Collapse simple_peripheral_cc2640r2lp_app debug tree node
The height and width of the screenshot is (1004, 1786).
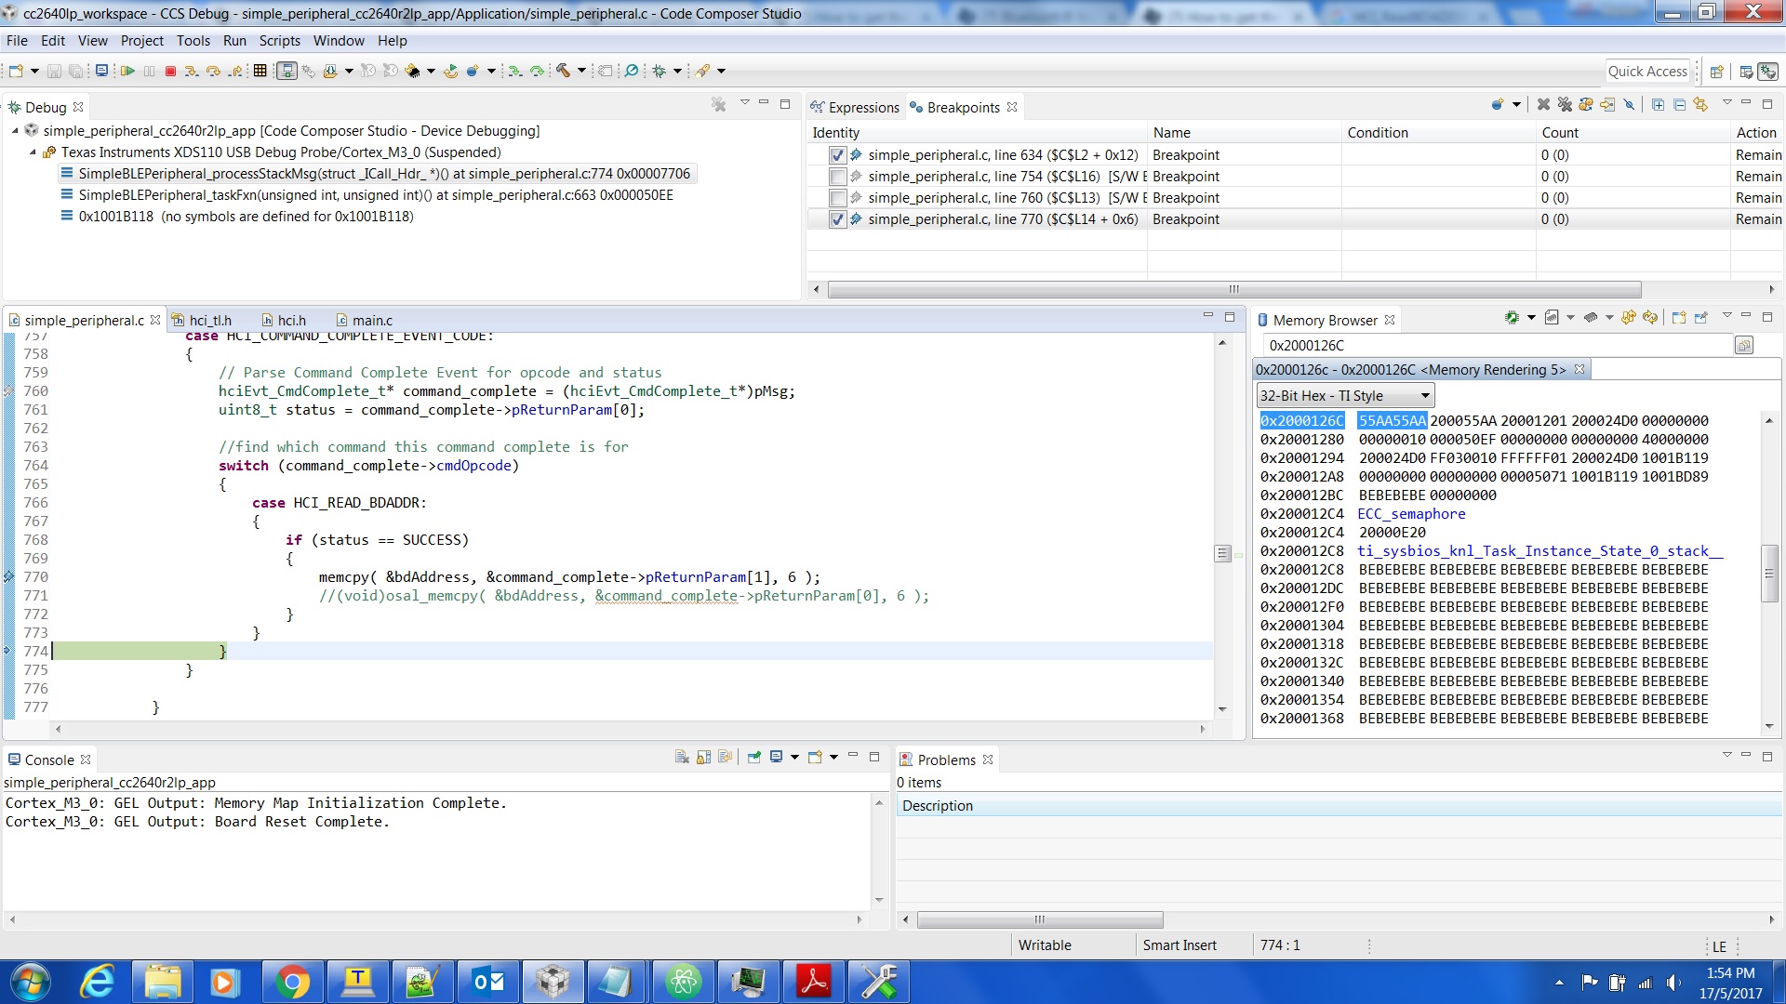tap(15, 131)
